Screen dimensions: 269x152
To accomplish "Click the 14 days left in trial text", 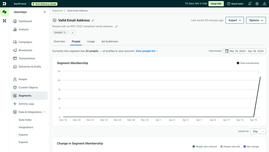I will click(196, 4).
